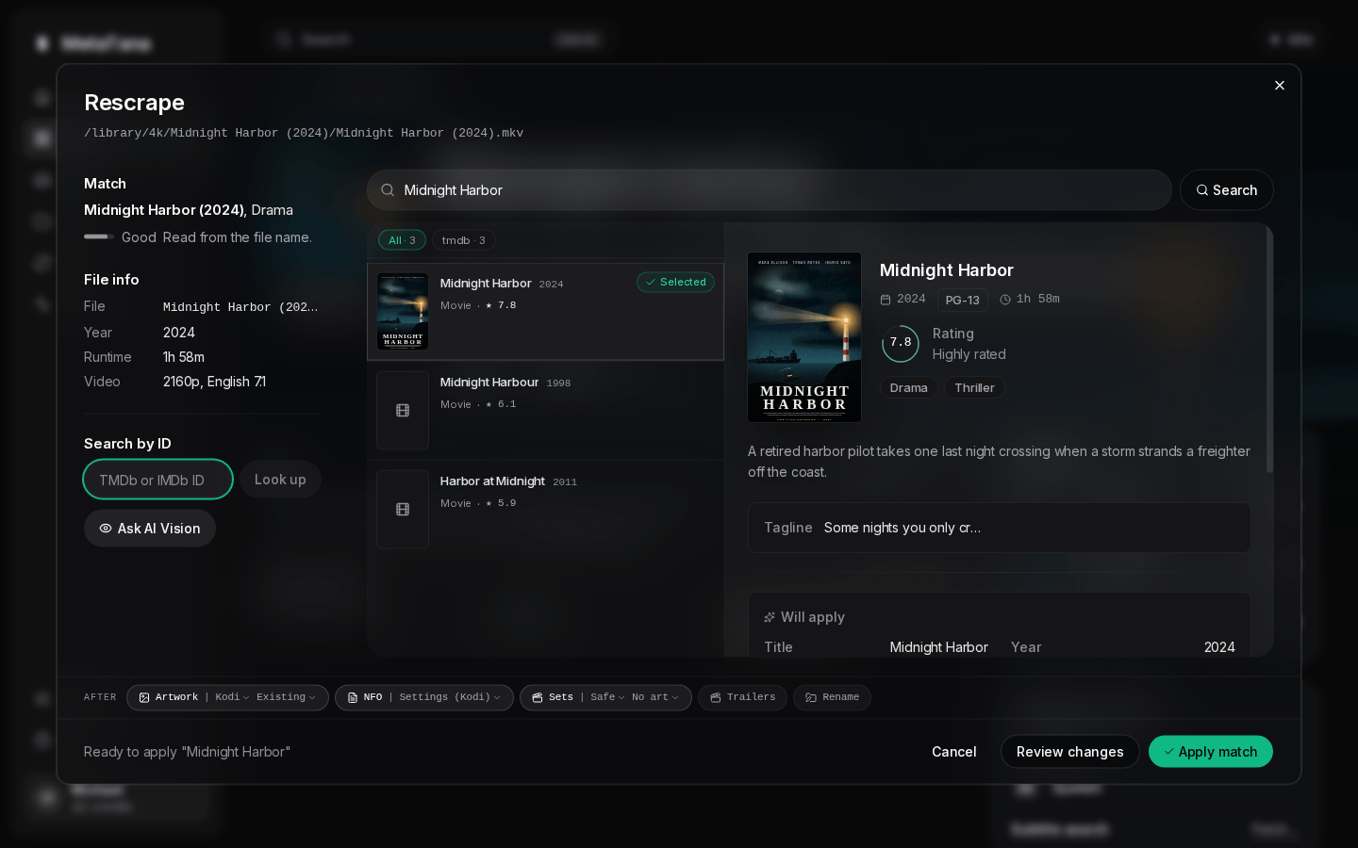
Task: Open the Midnight Harbor 2024 result poster thumbnail
Action: pyautogui.click(x=403, y=312)
